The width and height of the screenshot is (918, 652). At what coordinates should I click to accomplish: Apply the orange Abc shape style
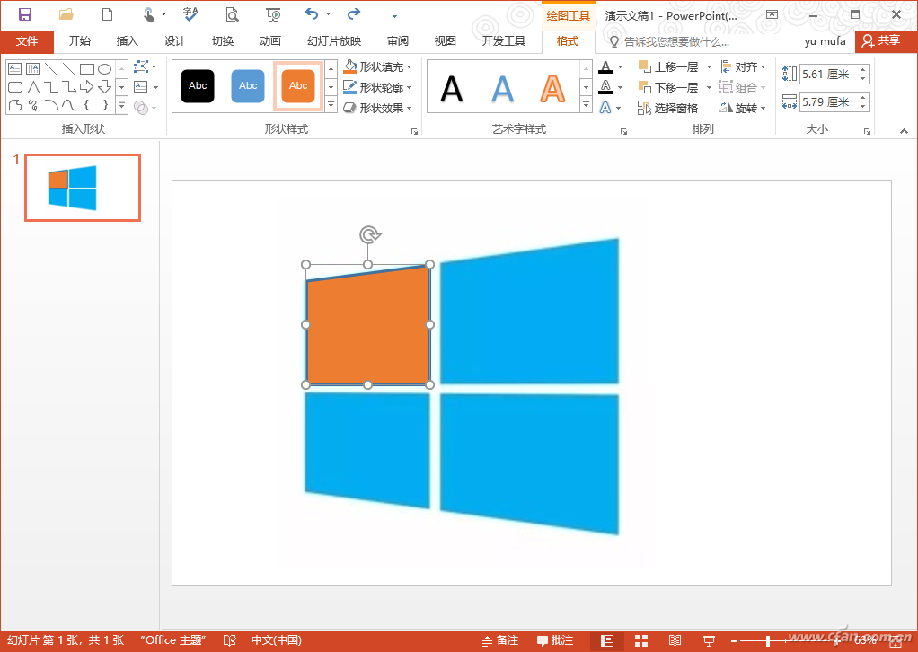[298, 86]
